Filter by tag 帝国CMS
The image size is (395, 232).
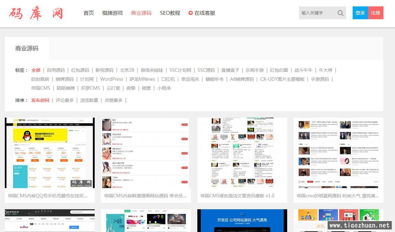(41, 88)
